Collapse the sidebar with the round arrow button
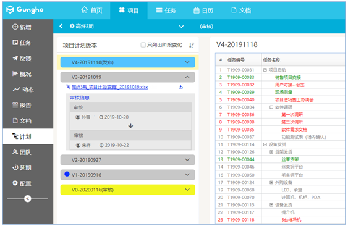The width and height of the screenshot is (348, 226). (x=28, y=199)
